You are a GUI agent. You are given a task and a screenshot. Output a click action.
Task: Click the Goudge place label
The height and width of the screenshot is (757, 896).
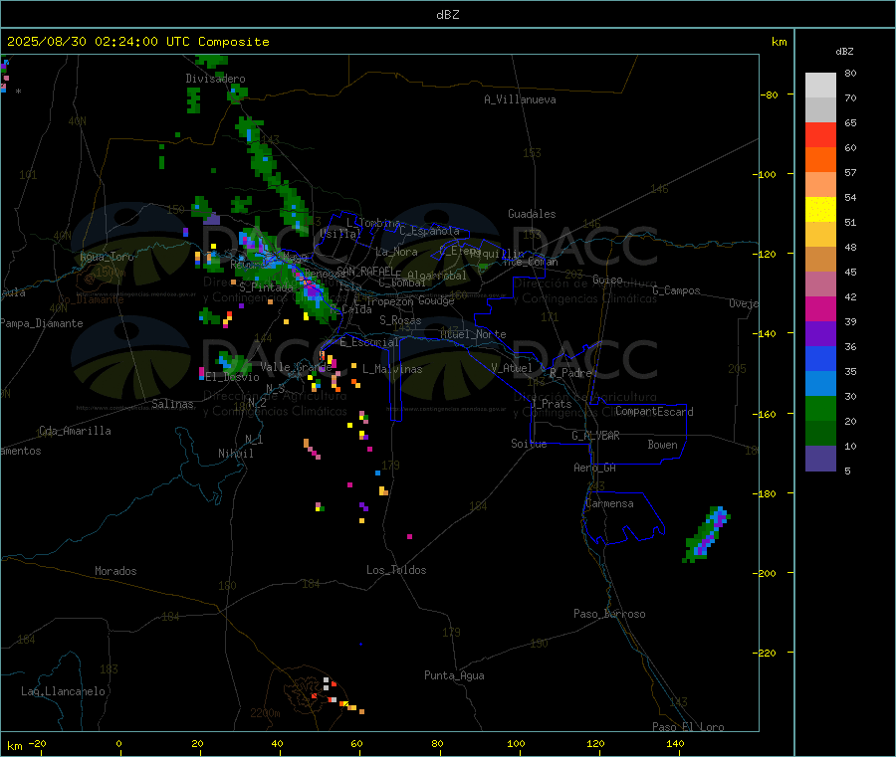click(x=436, y=300)
